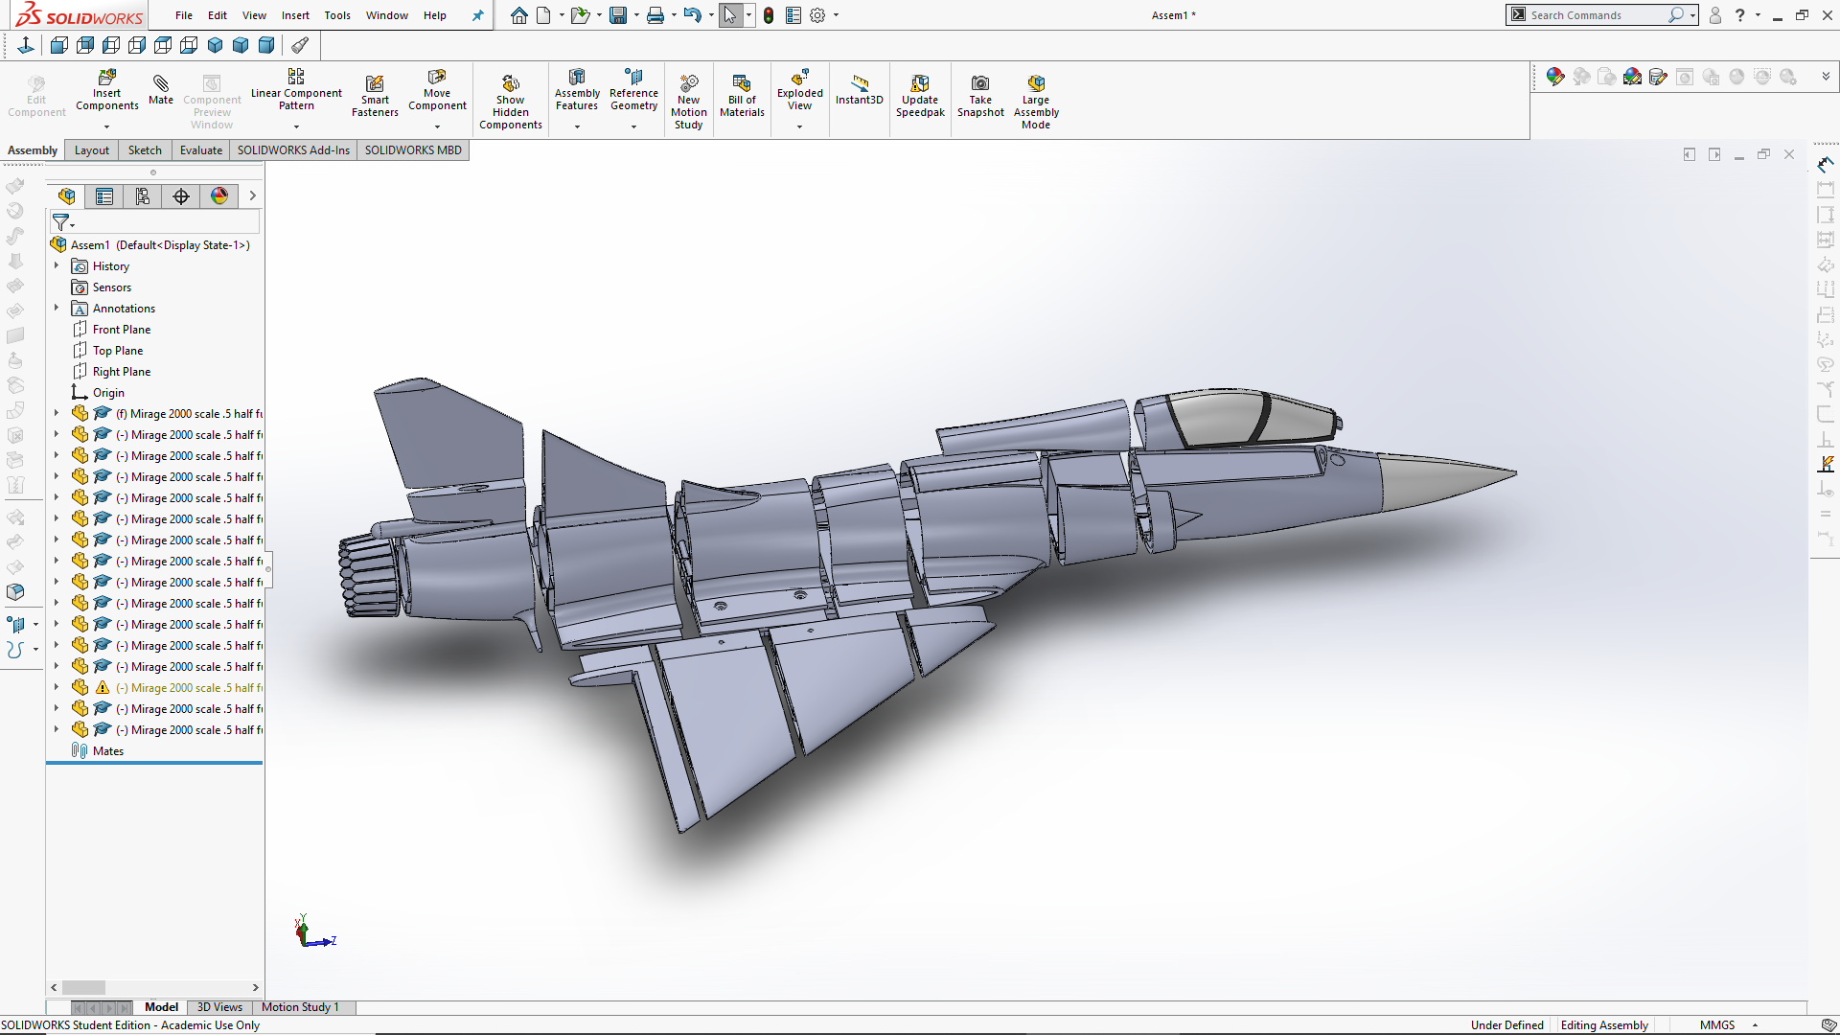The image size is (1840, 1035).
Task: Click the Help question mark button
Action: (x=1741, y=15)
